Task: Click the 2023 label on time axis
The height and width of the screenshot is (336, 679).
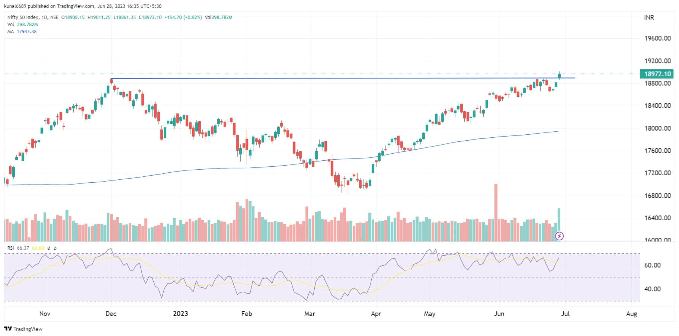Action: tap(180, 314)
